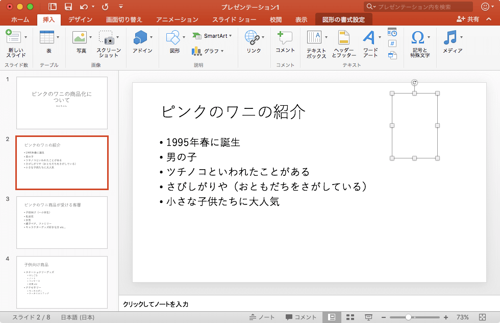Click the Link (リンク) icon

(x=252, y=37)
